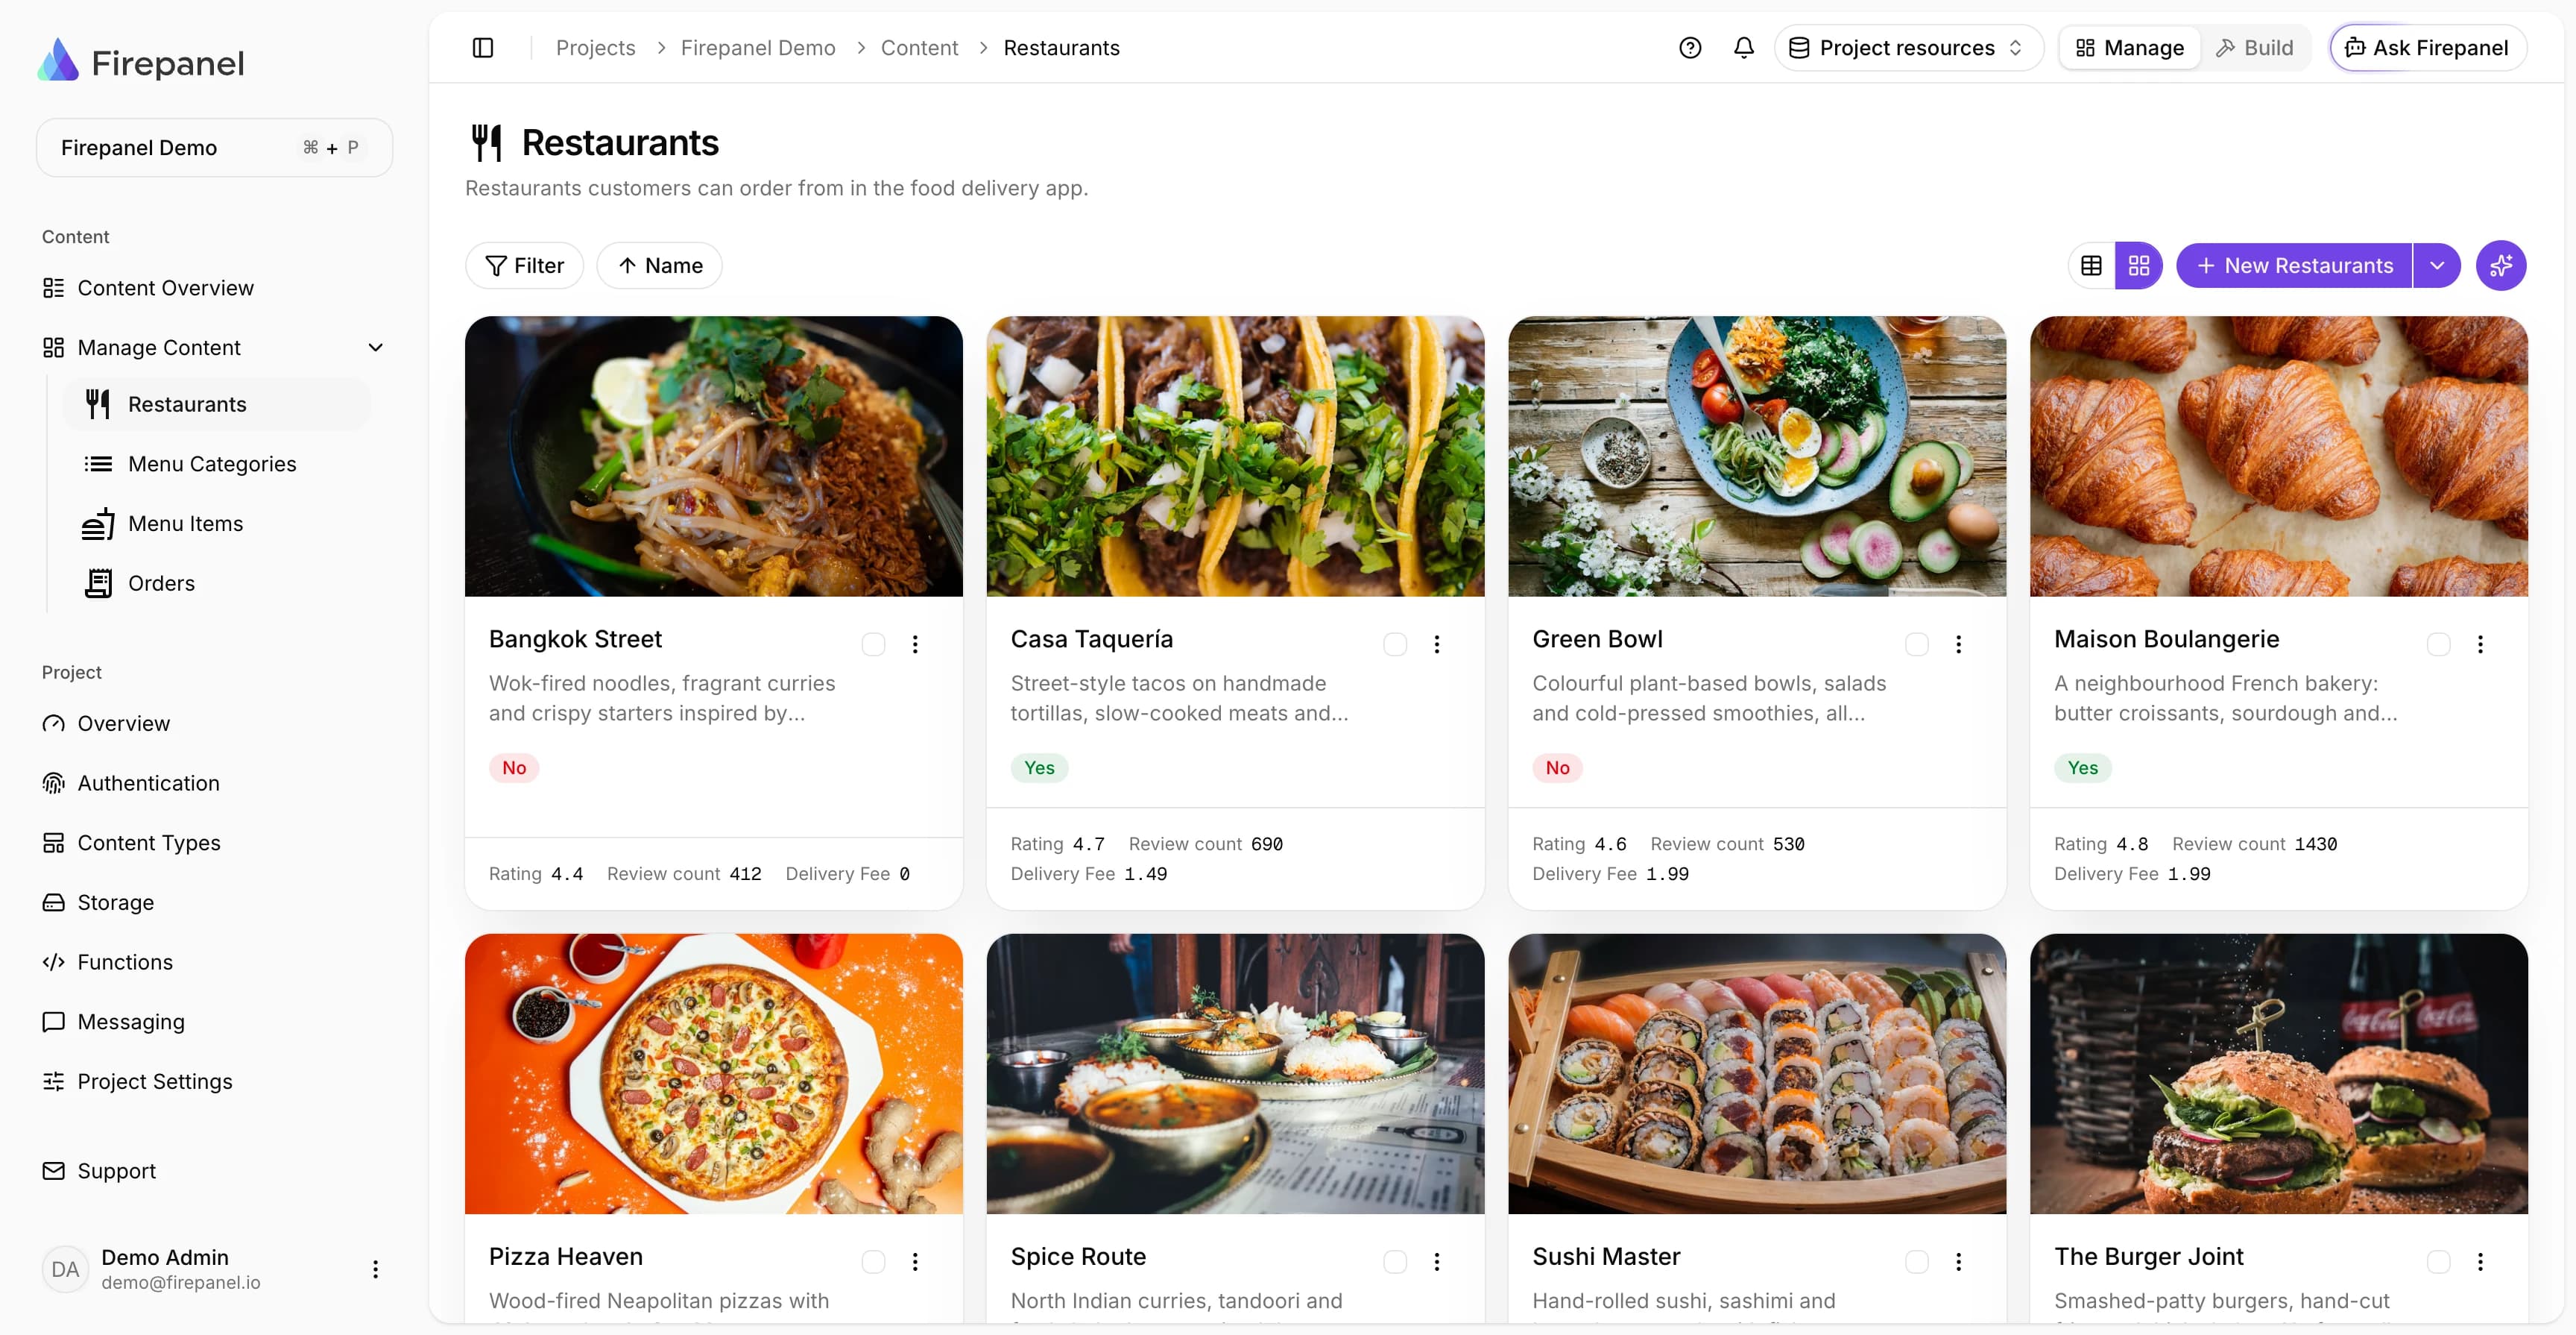The height and width of the screenshot is (1335, 2576).
Task: Select the Casa Taquería card checkbox
Action: [1395, 644]
